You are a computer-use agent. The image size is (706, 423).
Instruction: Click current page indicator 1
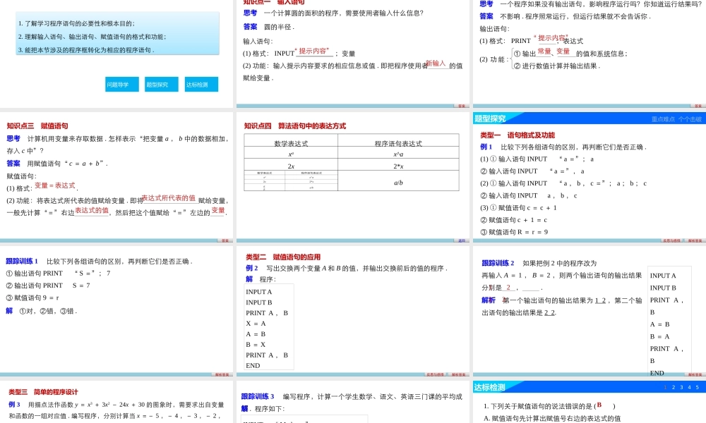click(665, 387)
